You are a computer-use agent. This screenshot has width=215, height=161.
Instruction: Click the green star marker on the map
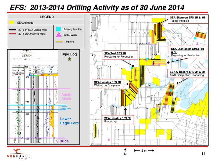click(x=129, y=95)
